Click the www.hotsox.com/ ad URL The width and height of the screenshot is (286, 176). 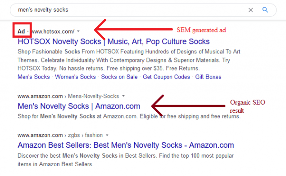coord(53,31)
